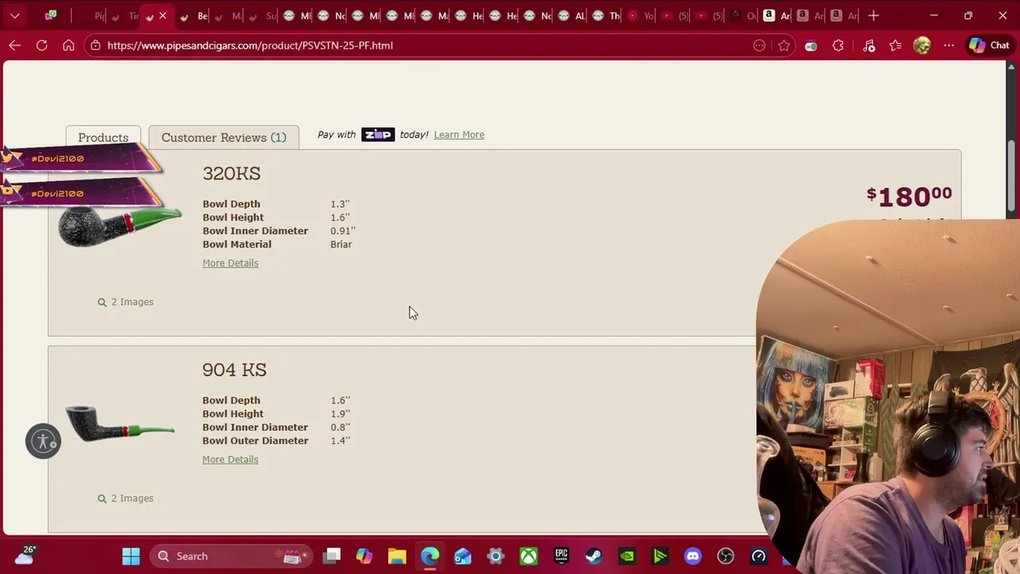
Task: Click the Zip logo
Action: pyautogui.click(x=377, y=135)
